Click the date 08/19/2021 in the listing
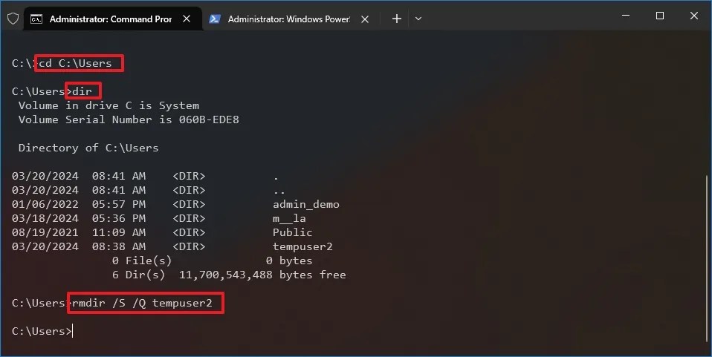The height and width of the screenshot is (357, 712). pyautogui.click(x=45, y=233)
